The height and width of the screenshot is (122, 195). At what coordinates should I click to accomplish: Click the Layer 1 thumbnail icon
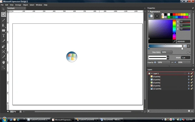coord(149,74)
